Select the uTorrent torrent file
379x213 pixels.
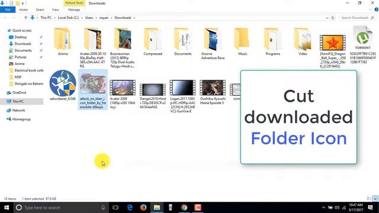(x=362, y=45)
